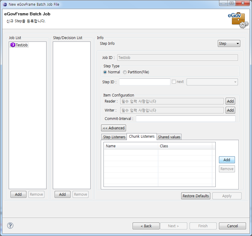Select TestJob in the Job List

[x=19, y=45]
